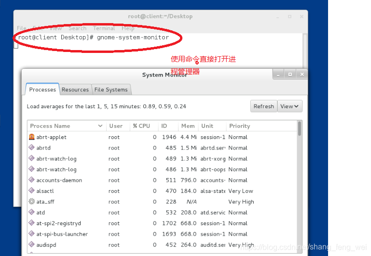
Task: Click the alsactl process icon
Action: 31,191
